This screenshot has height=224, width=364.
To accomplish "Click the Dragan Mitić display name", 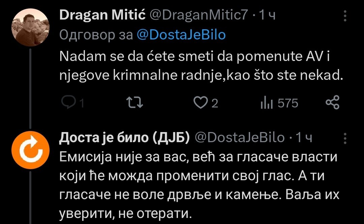I will (x=101, y=15).
